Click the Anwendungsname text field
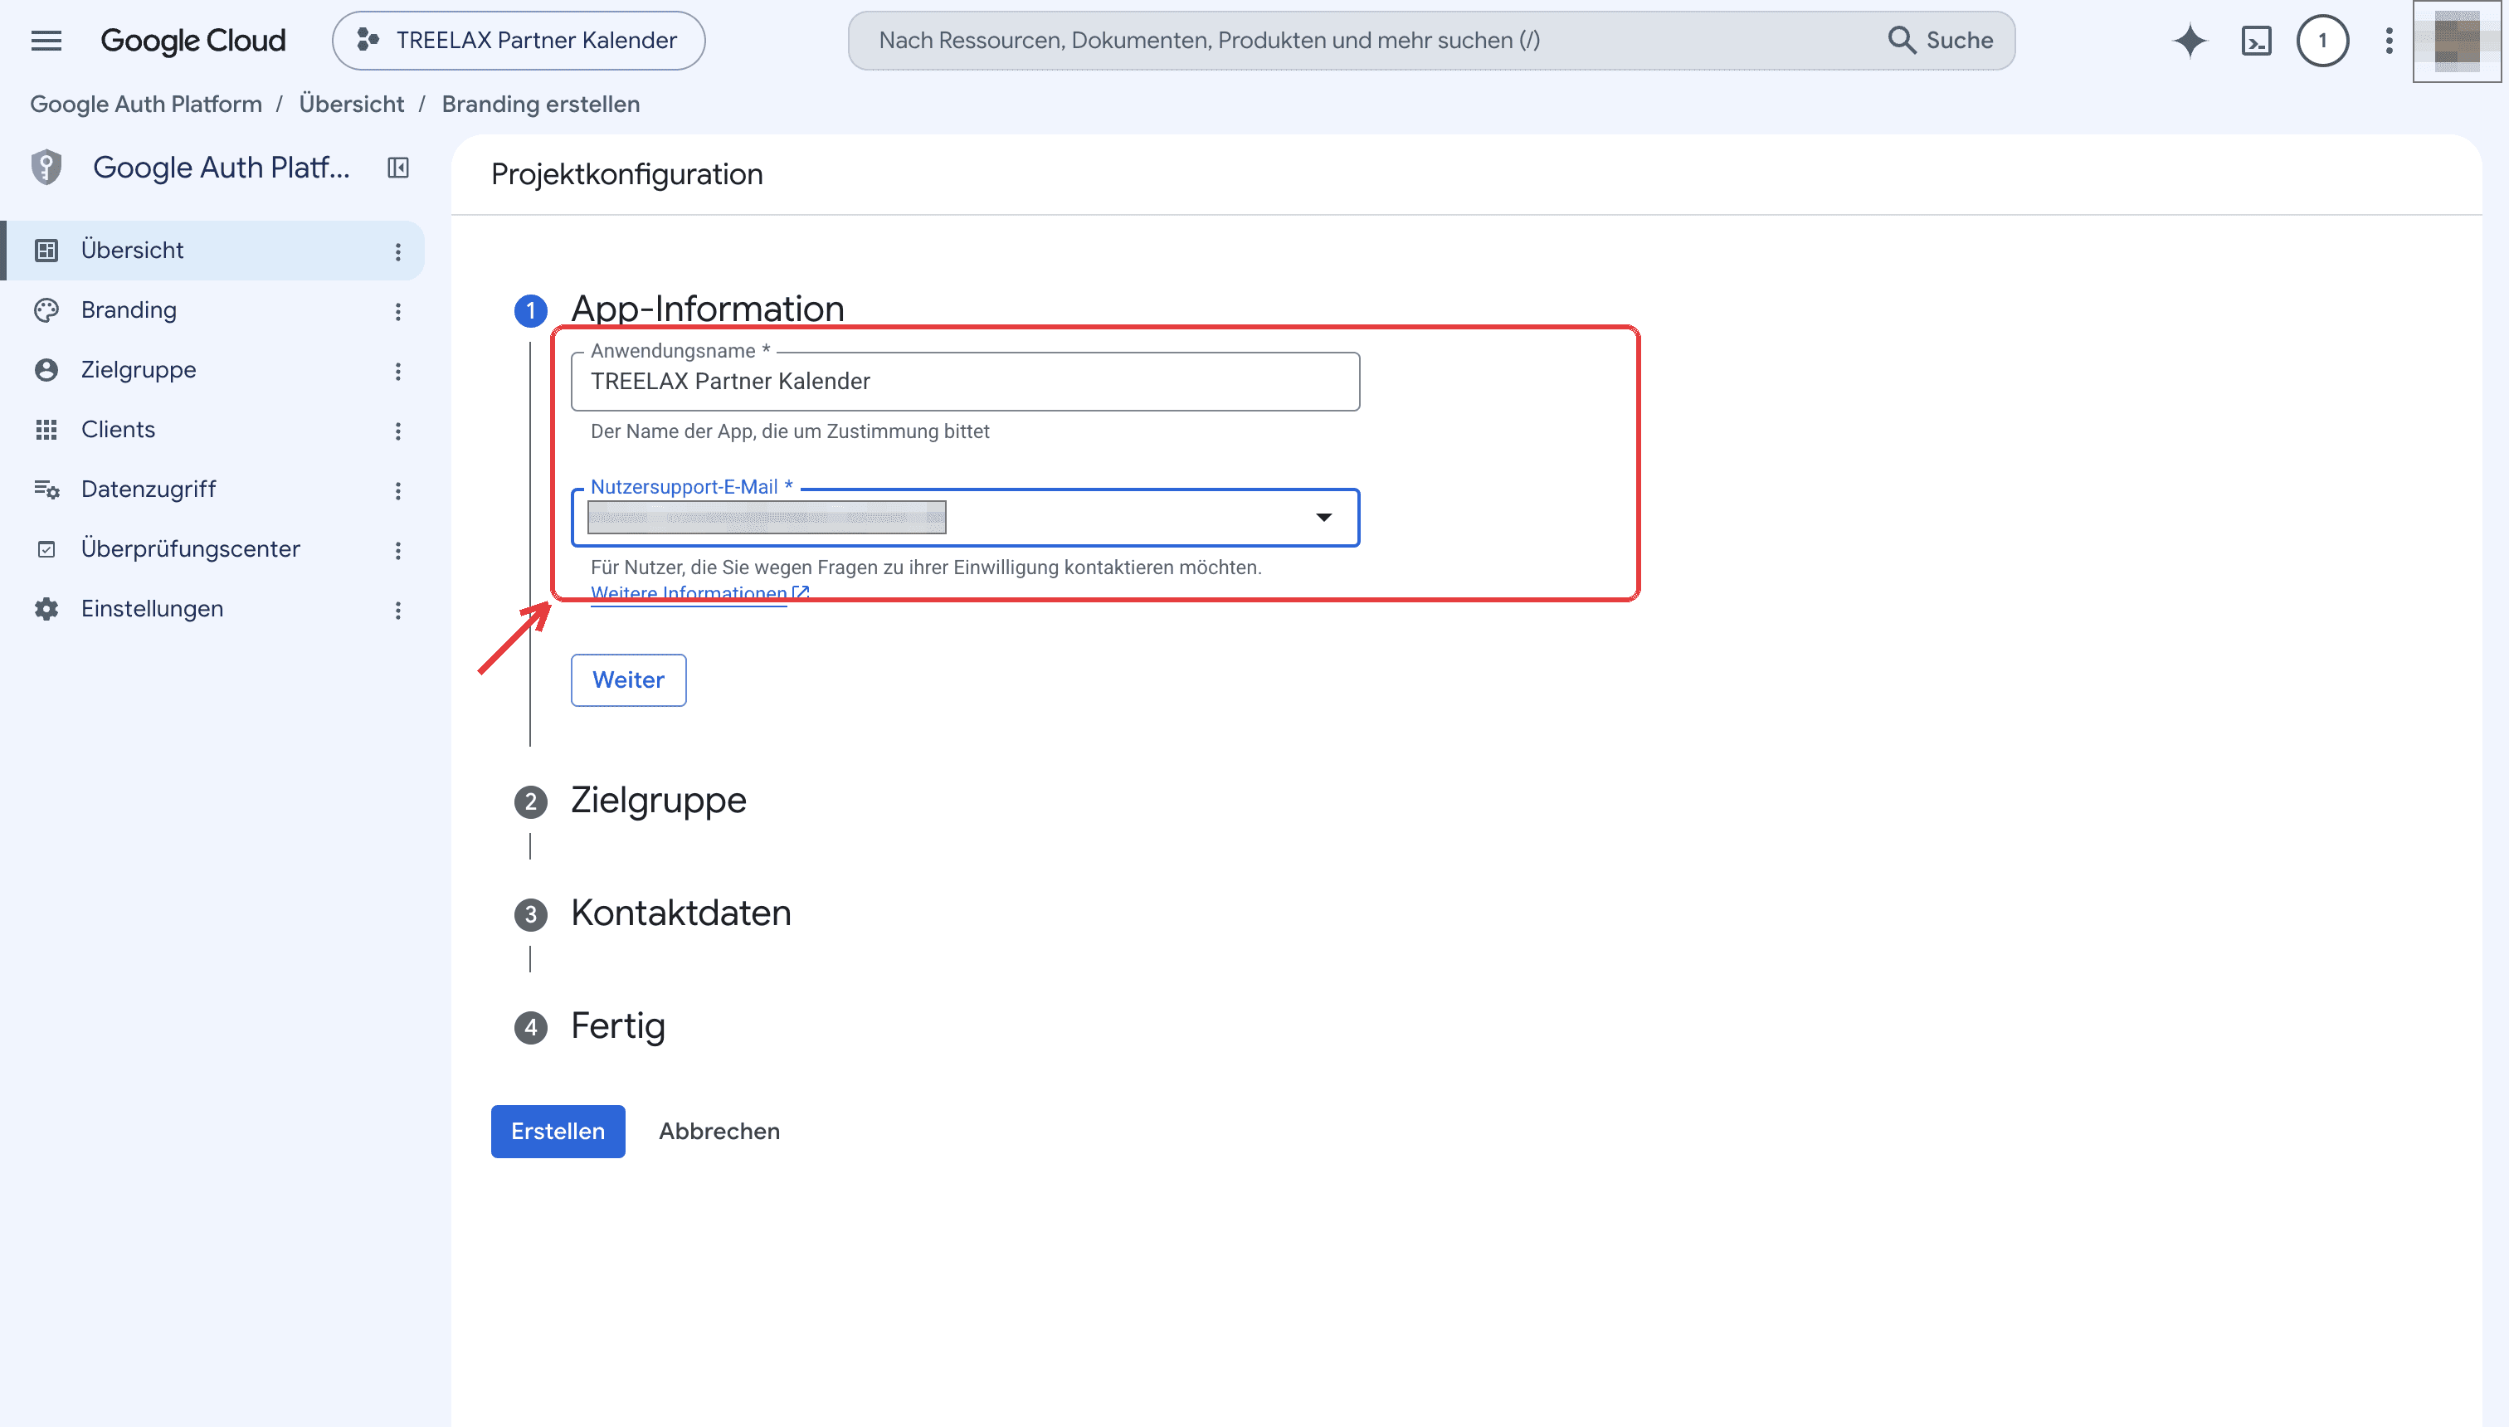Image resolution: width=2509 pixels, height=1427 pixels. click(966, 382)
